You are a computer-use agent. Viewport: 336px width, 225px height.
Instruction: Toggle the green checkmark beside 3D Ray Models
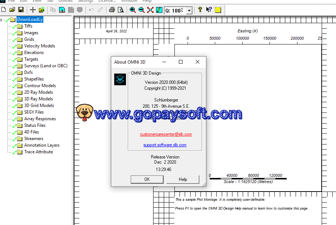pyautogui.click(x=14, y=100)
